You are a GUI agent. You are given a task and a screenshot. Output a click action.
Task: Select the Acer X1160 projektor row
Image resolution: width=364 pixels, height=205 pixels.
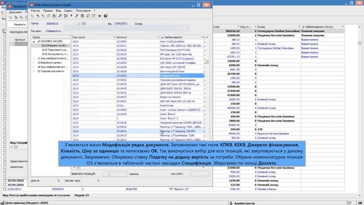point(138,42)
